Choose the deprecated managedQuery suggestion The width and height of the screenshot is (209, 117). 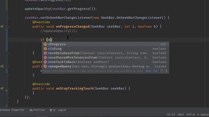pos(105,66)
